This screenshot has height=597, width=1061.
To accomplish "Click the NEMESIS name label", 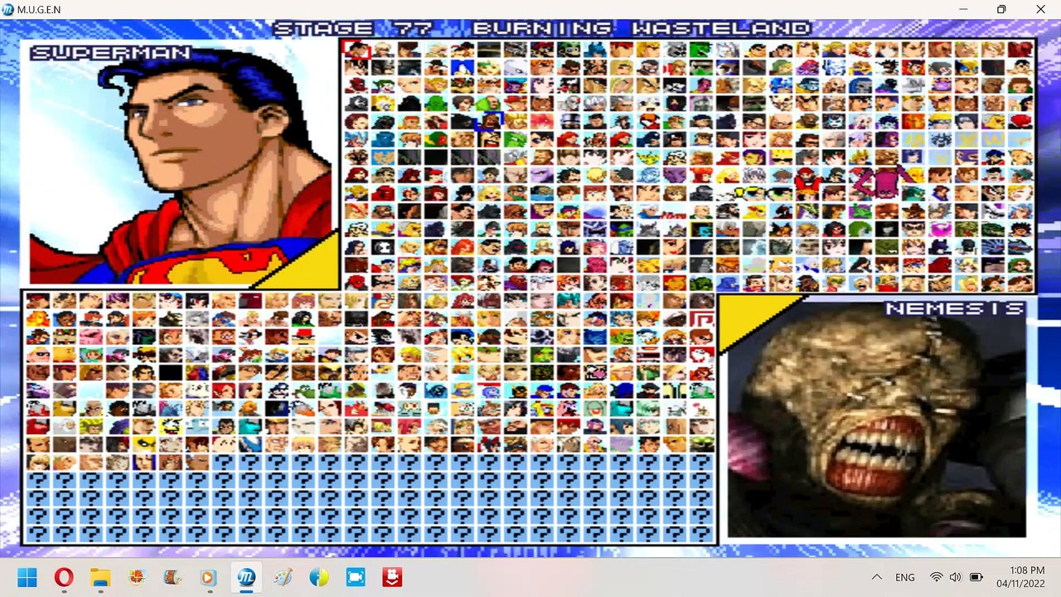I will coord(955,308).
